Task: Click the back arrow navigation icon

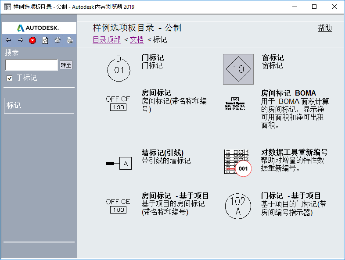Action: click(x=8, y=40)
